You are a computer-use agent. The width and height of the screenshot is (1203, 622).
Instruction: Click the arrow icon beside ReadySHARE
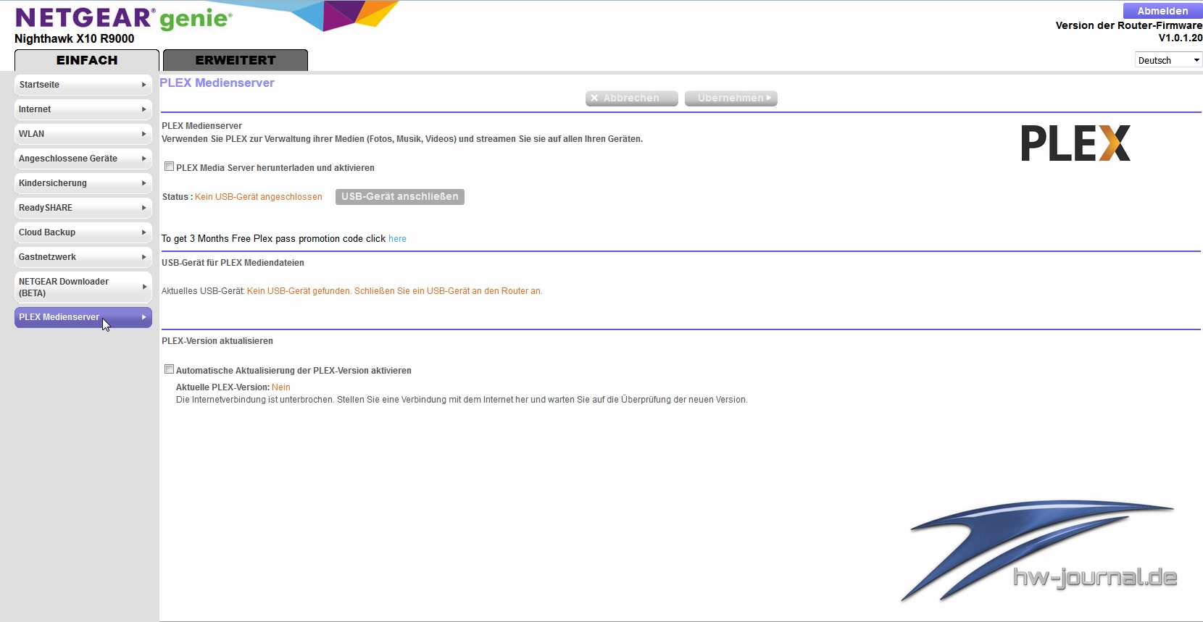143,208
